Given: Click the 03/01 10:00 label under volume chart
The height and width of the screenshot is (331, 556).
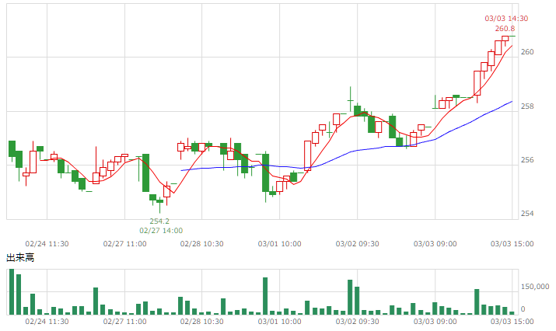Looking at the screenshot, I should click(x=279, y=322).
